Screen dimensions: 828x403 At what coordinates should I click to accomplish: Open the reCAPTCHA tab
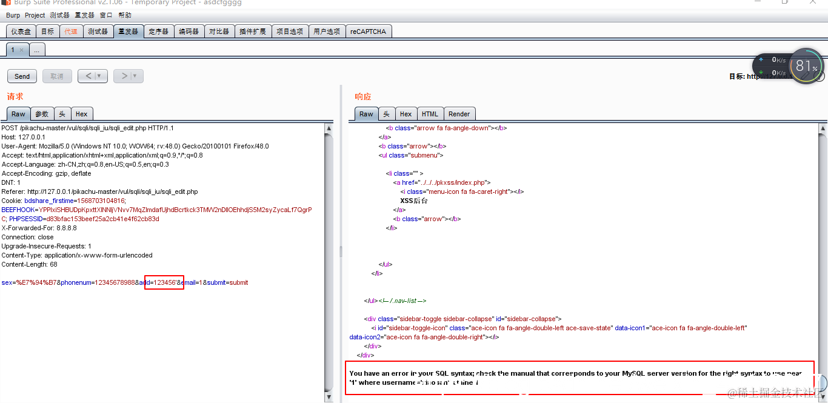tap(368, 32)
